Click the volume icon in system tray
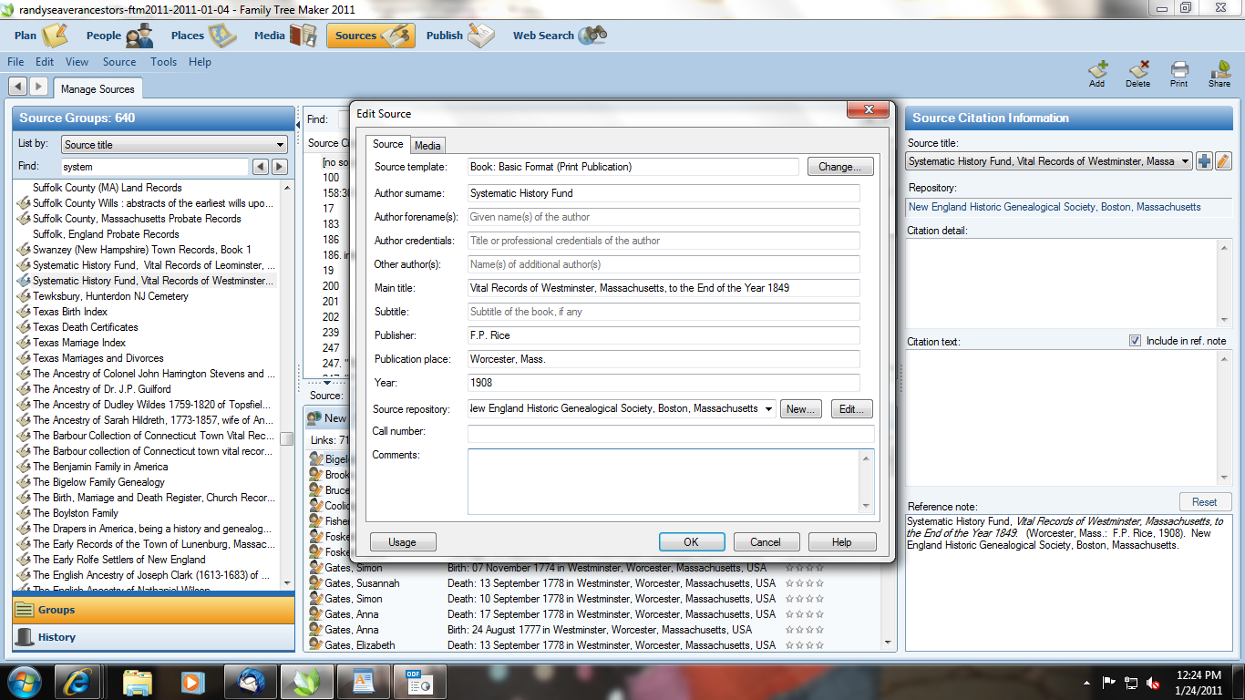This screenshot has width=1245, height=700. tap(1153, 682)
